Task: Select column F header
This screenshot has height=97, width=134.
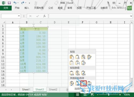Action: [83, 22]
